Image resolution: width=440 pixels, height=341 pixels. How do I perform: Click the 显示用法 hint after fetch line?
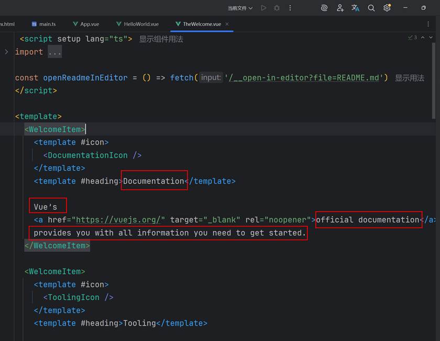click(410, 78)
